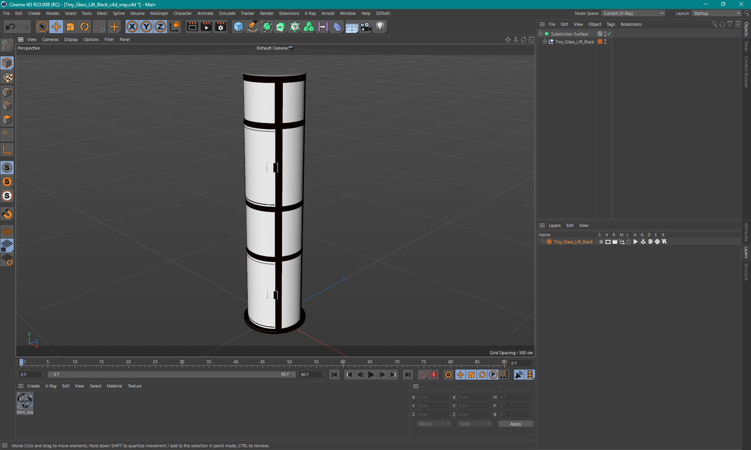Viewport: 751px width, 450px height.
Task: Expand Tiny_Glass_Lift_Black object node
Action: pyautogui.click(x=544, y=42)
